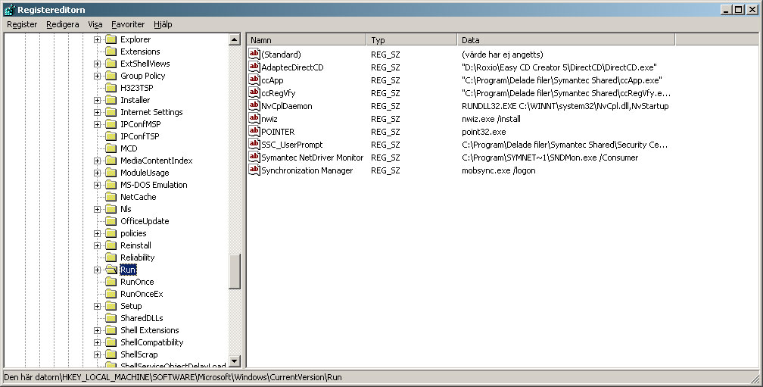
Task: Expand the Explorer tree node
Action: pyautogui.click(x=98, y=39)
